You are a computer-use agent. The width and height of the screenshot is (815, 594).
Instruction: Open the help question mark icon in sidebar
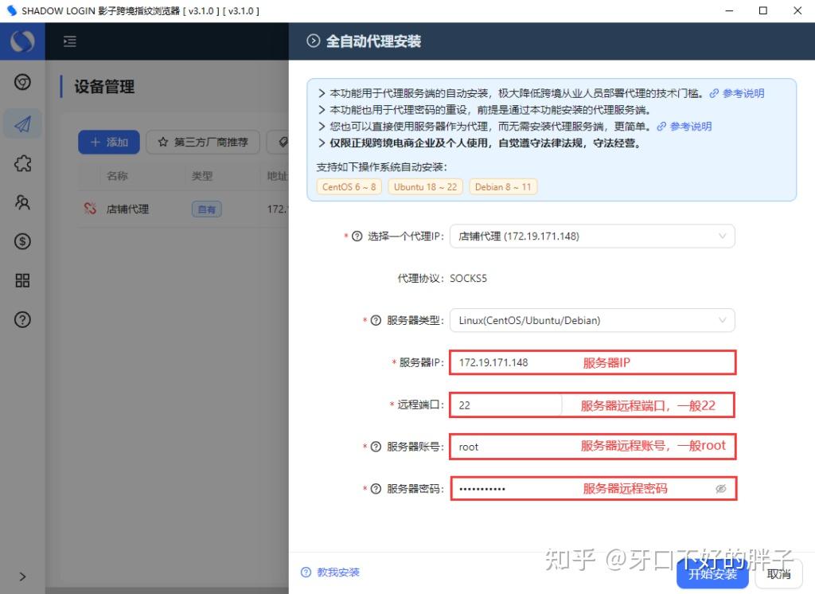22,319
